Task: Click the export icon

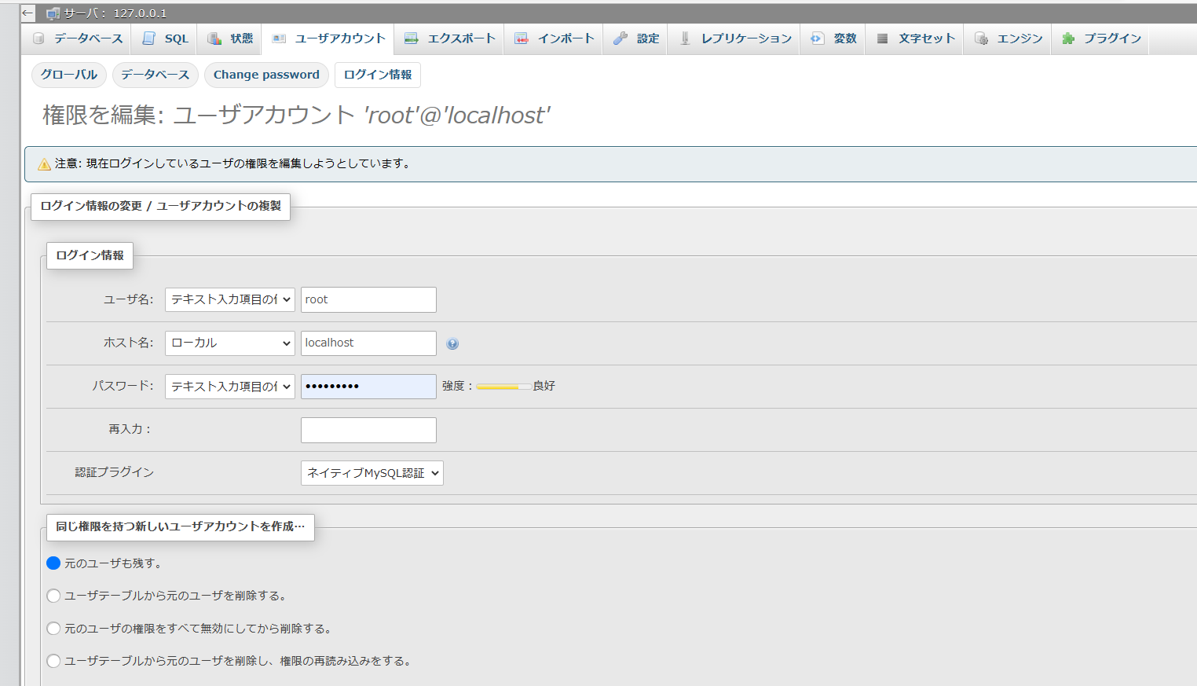Action: point(411,39)
